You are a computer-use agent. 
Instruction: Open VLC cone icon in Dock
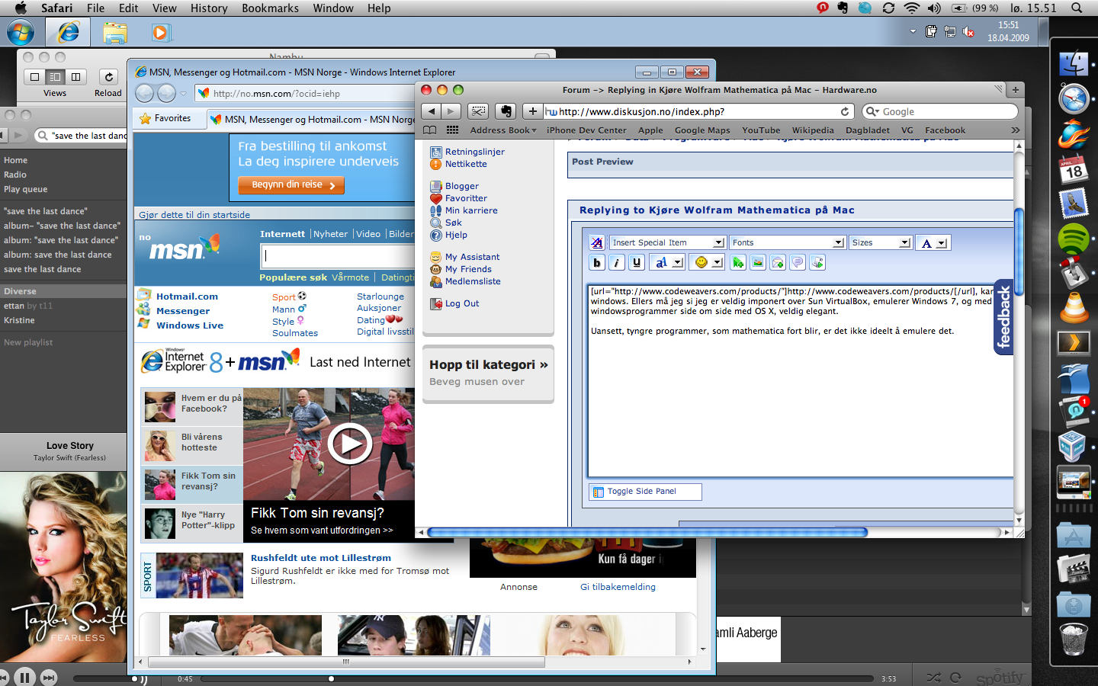(1074, 308)
